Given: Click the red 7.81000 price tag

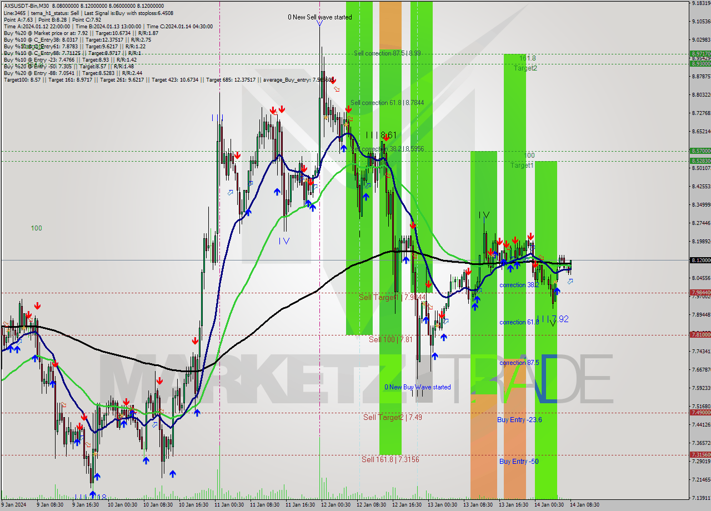Looking at the screenshot, I should pyautogui.click(x=700, y=334).
